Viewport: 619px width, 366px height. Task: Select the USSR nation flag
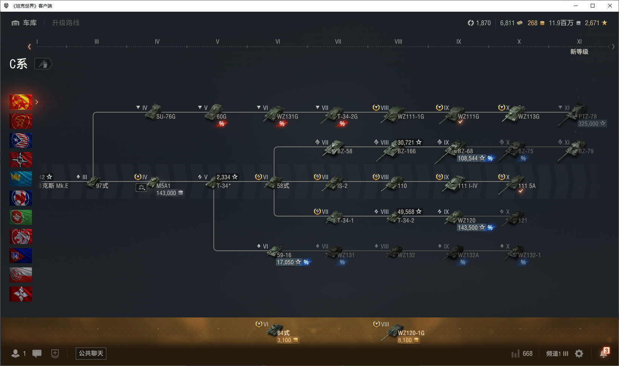pyautogui.click(x=21, y=121)
